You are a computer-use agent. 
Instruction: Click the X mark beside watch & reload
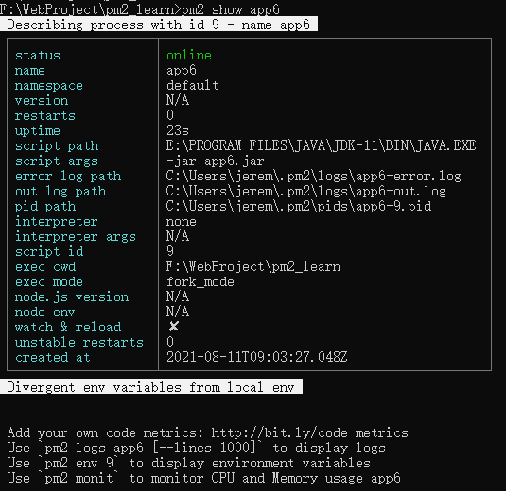point(174,327)
